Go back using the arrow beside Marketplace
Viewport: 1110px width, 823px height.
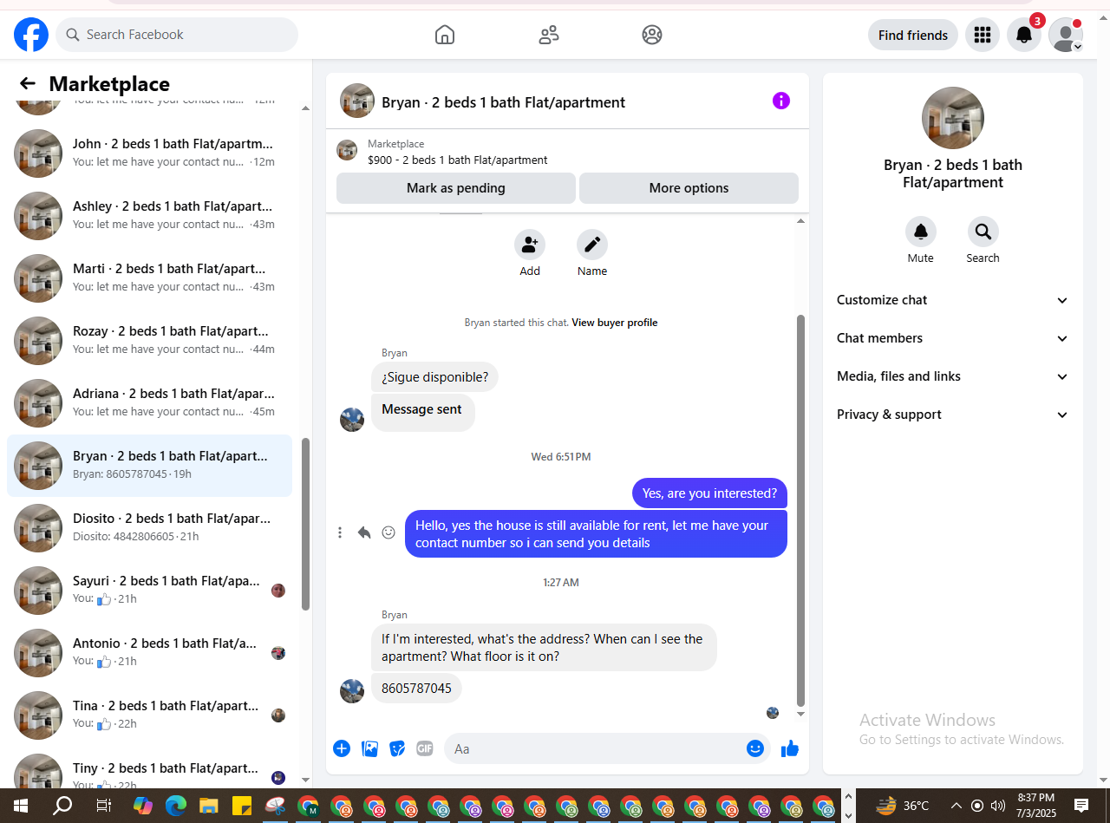point(28,83)
